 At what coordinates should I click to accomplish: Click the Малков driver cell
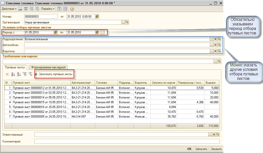click(x=142, y=117)
